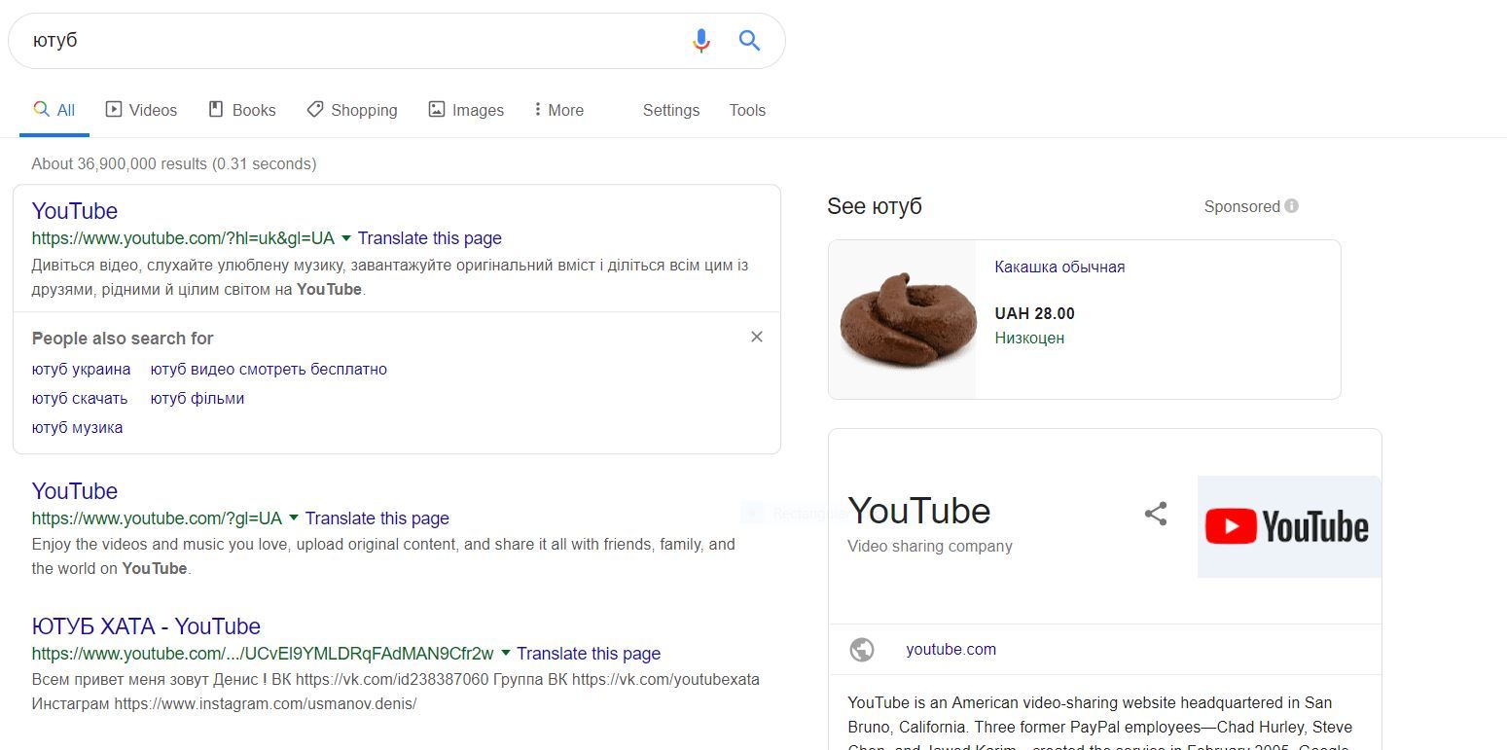Expand arrow next to youtube.com/?gl=UA
Screen dimensions: 1507x750
[294, 518]
